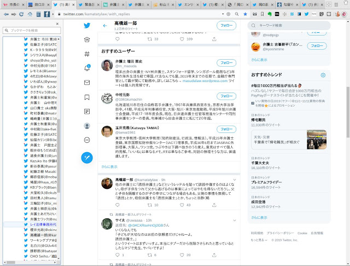This screenshot has height=266, width=350.
Task: Switch to the 勾留 browser tab
Action: tap(287, 4)
